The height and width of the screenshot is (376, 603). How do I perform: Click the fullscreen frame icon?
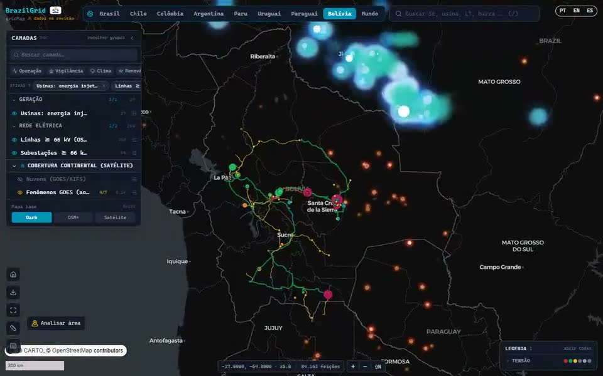pos(13,310)
